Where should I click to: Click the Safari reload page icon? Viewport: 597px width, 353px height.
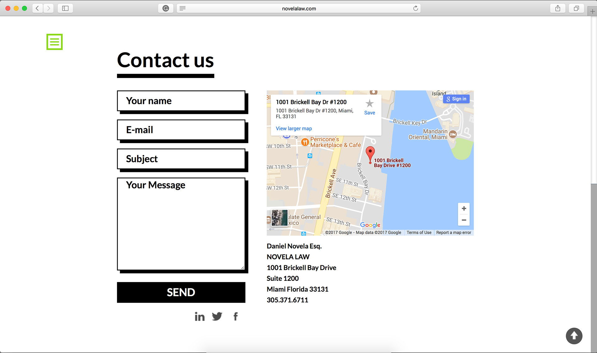coord(415,8)
